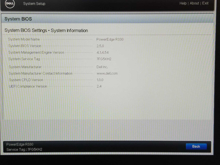Select CPLD version value 1.0.0
Screen dimensions: 220x165
pyautogui.click(x=100, y=80)
